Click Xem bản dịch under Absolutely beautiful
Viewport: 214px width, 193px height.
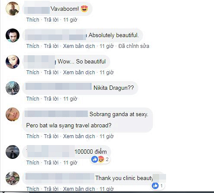click(x=79, y=46)
